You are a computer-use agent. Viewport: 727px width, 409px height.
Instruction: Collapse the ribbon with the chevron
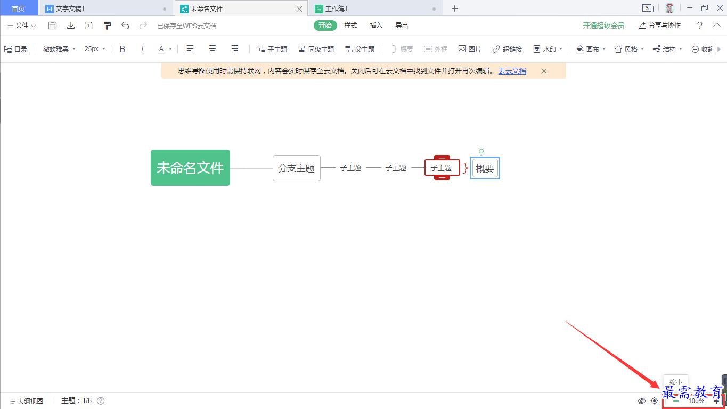point(717,25)
